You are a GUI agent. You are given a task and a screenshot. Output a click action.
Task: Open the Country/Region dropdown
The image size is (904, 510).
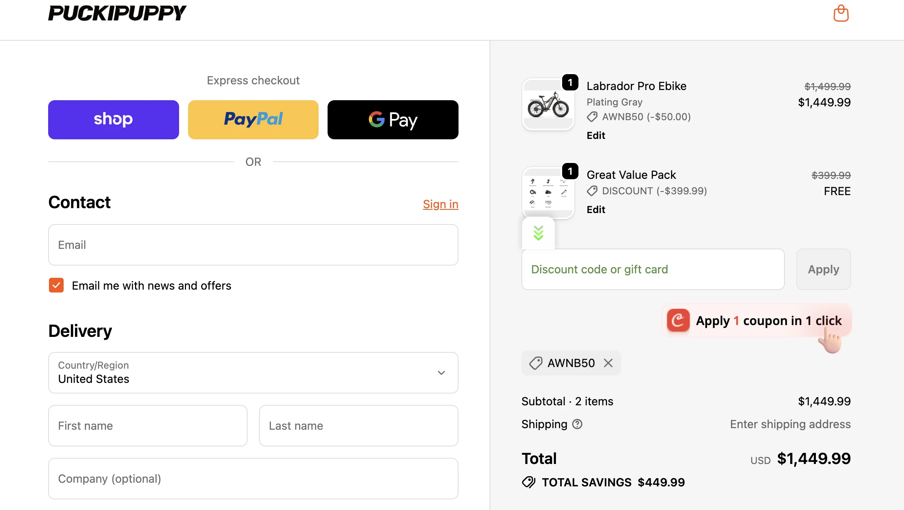click(253, 373)
